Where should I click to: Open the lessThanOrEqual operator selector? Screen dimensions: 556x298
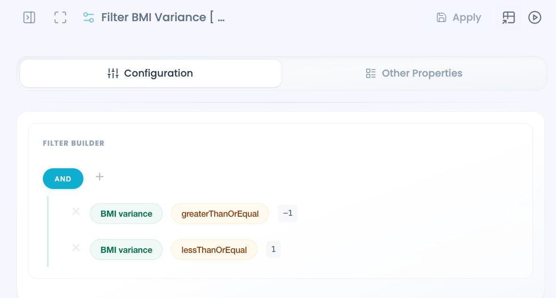[x=214, y=250]
